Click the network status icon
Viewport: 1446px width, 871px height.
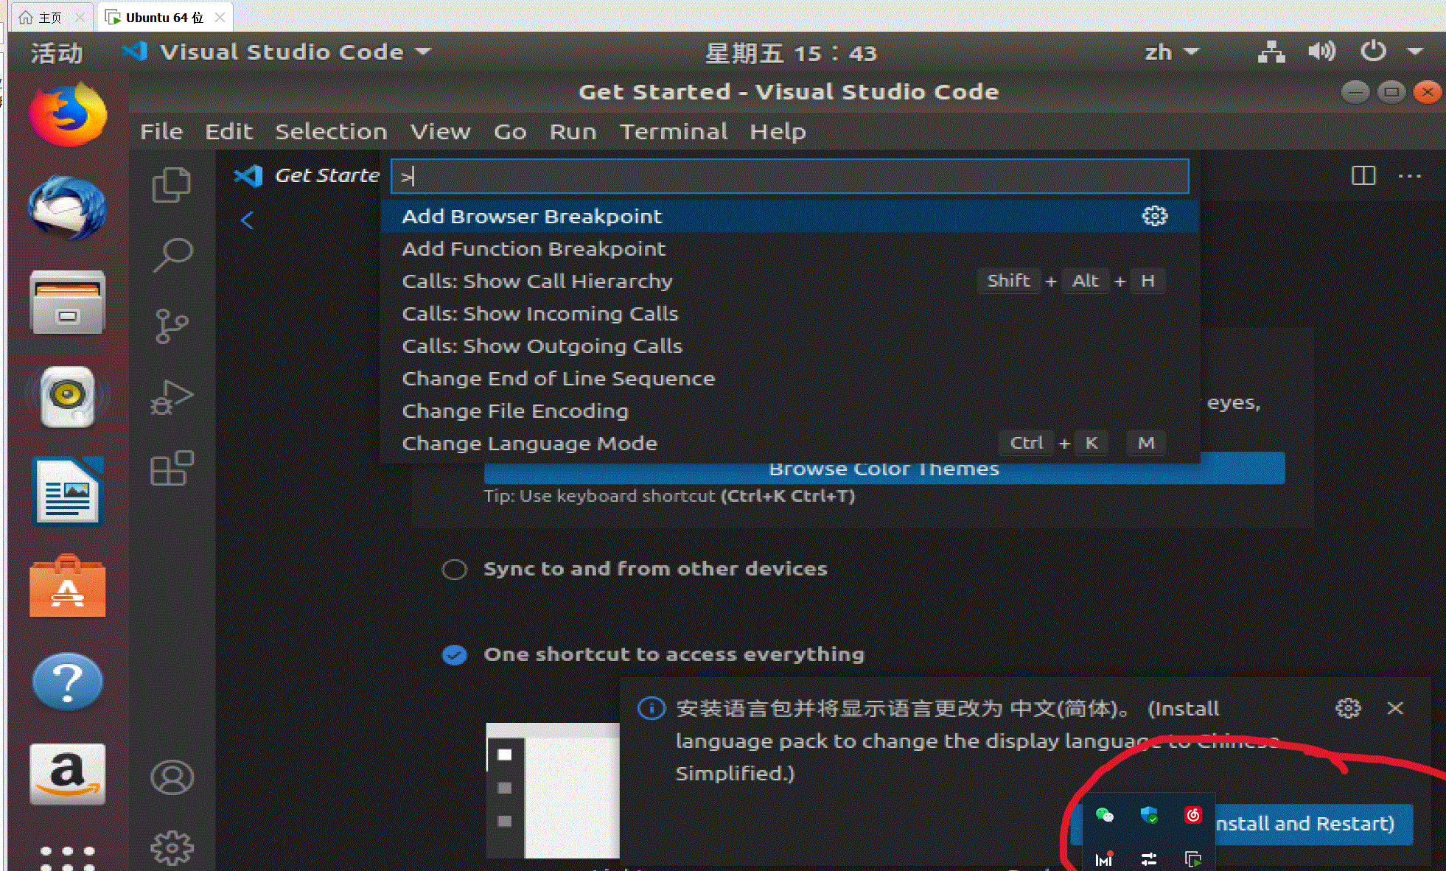[1271, 52]
